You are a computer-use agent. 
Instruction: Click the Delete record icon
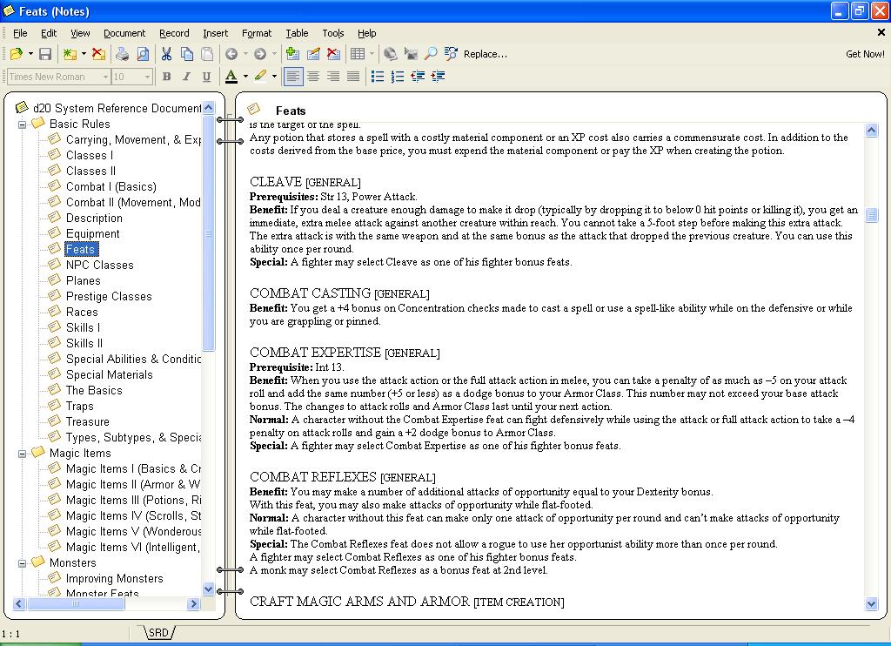click(x=333, y=54)
